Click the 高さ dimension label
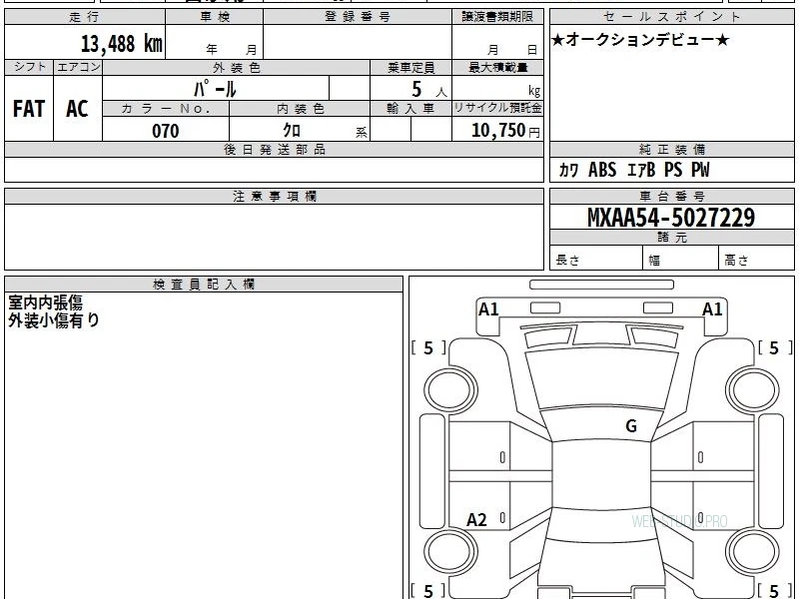Screen dimensions: 799x599 pyautogui.click(x=736, y=260)
